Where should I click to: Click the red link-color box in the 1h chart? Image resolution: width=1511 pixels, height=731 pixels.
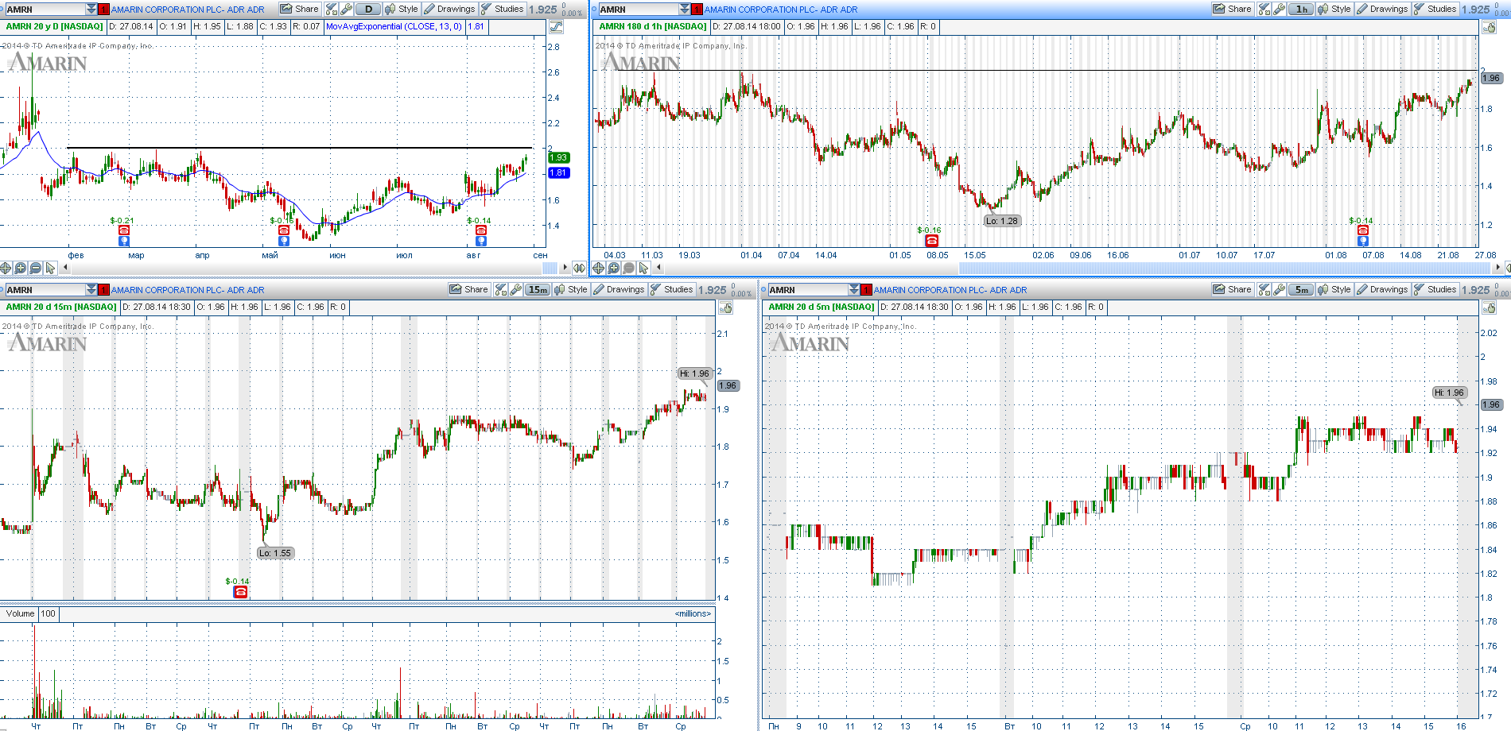click(x=697, y=10)
